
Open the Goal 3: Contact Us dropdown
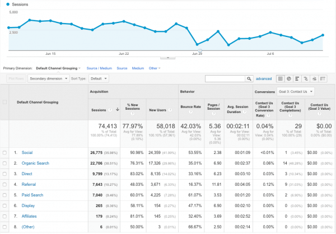coord(296,91)
